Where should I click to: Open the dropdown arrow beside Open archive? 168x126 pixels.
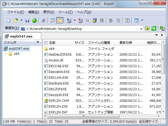click(21, 20)
